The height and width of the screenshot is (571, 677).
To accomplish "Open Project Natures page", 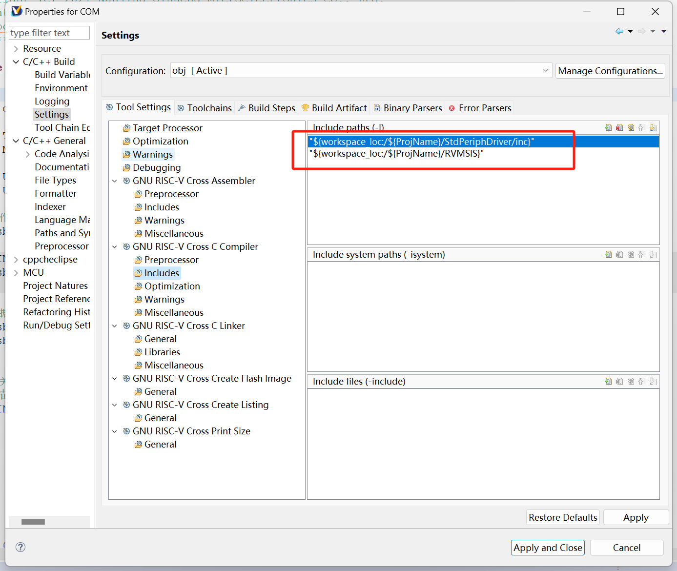I will [55, 285].
